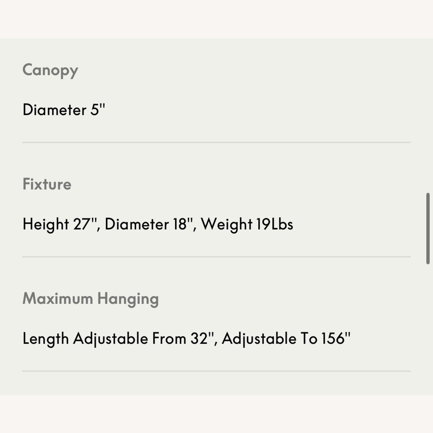Click the white band above specifications panel
433x433 pixels.
click(216, 19)
